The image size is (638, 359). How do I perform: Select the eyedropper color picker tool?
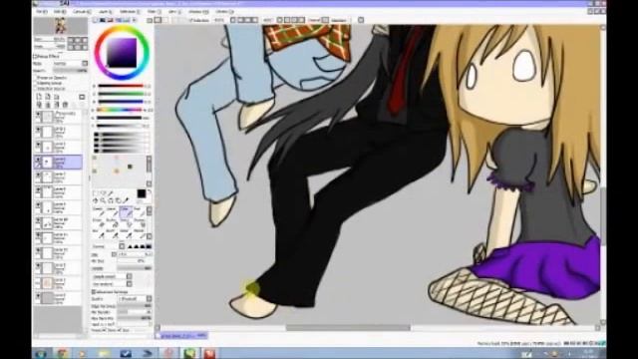click(x=126, y=200)
